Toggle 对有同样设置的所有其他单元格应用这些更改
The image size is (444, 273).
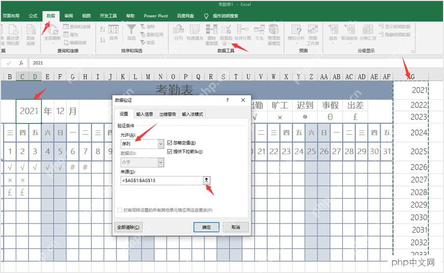click(x=120, y=210)
